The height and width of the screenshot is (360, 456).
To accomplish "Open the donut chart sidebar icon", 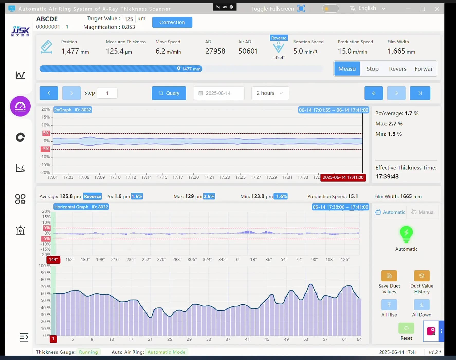I will pyautogui.click(x=20, y=137).
